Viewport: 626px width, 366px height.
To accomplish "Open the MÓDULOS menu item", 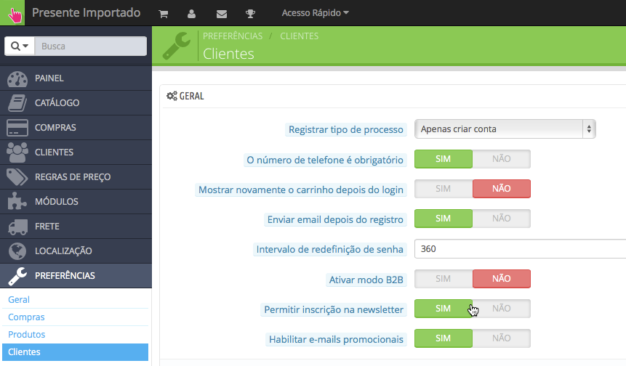I will tap(76, 202).
